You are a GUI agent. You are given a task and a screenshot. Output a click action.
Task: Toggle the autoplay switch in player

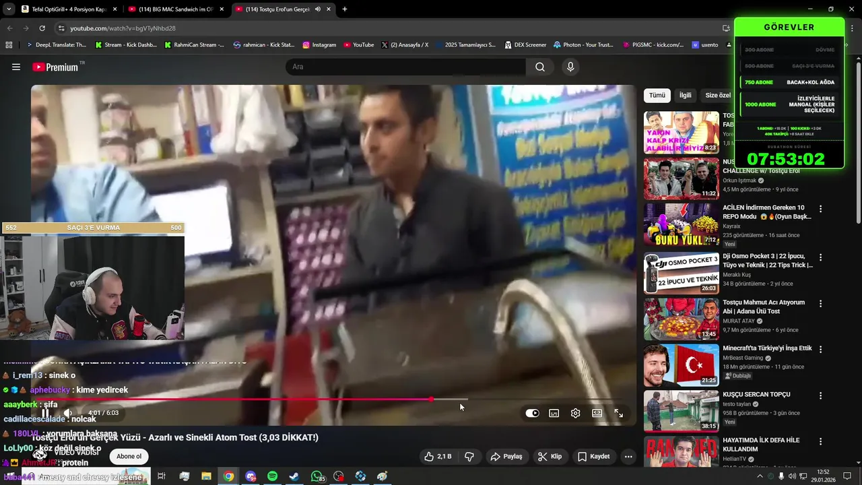532,413
